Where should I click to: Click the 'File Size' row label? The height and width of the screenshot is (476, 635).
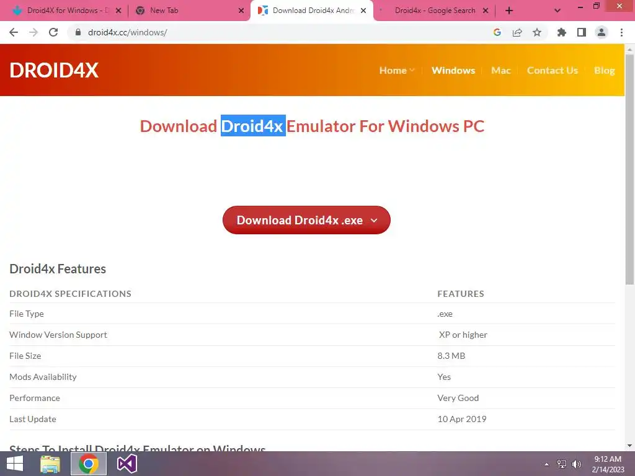coord(25,356)
